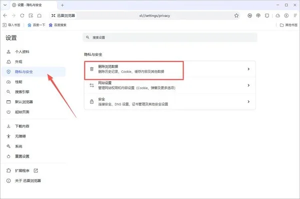
Task: Open 外观 settings section
Action: coord(33,62)
